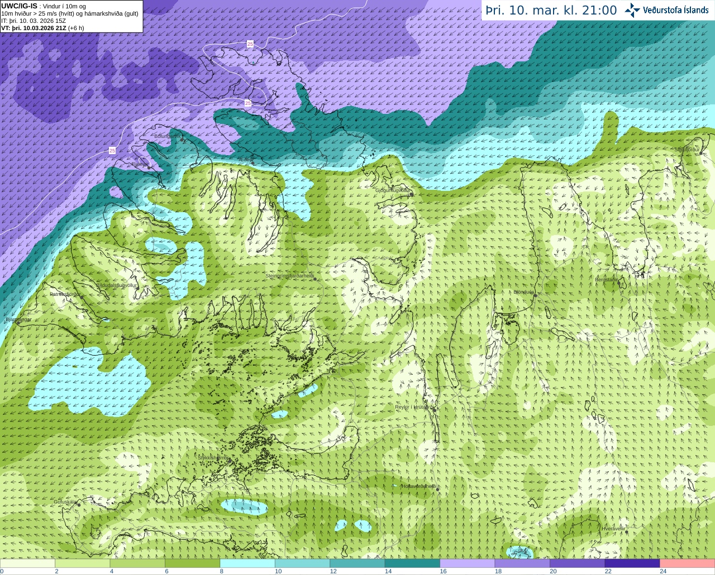Pick the 20–22 m/s violet legend swatch

[577, 563]
